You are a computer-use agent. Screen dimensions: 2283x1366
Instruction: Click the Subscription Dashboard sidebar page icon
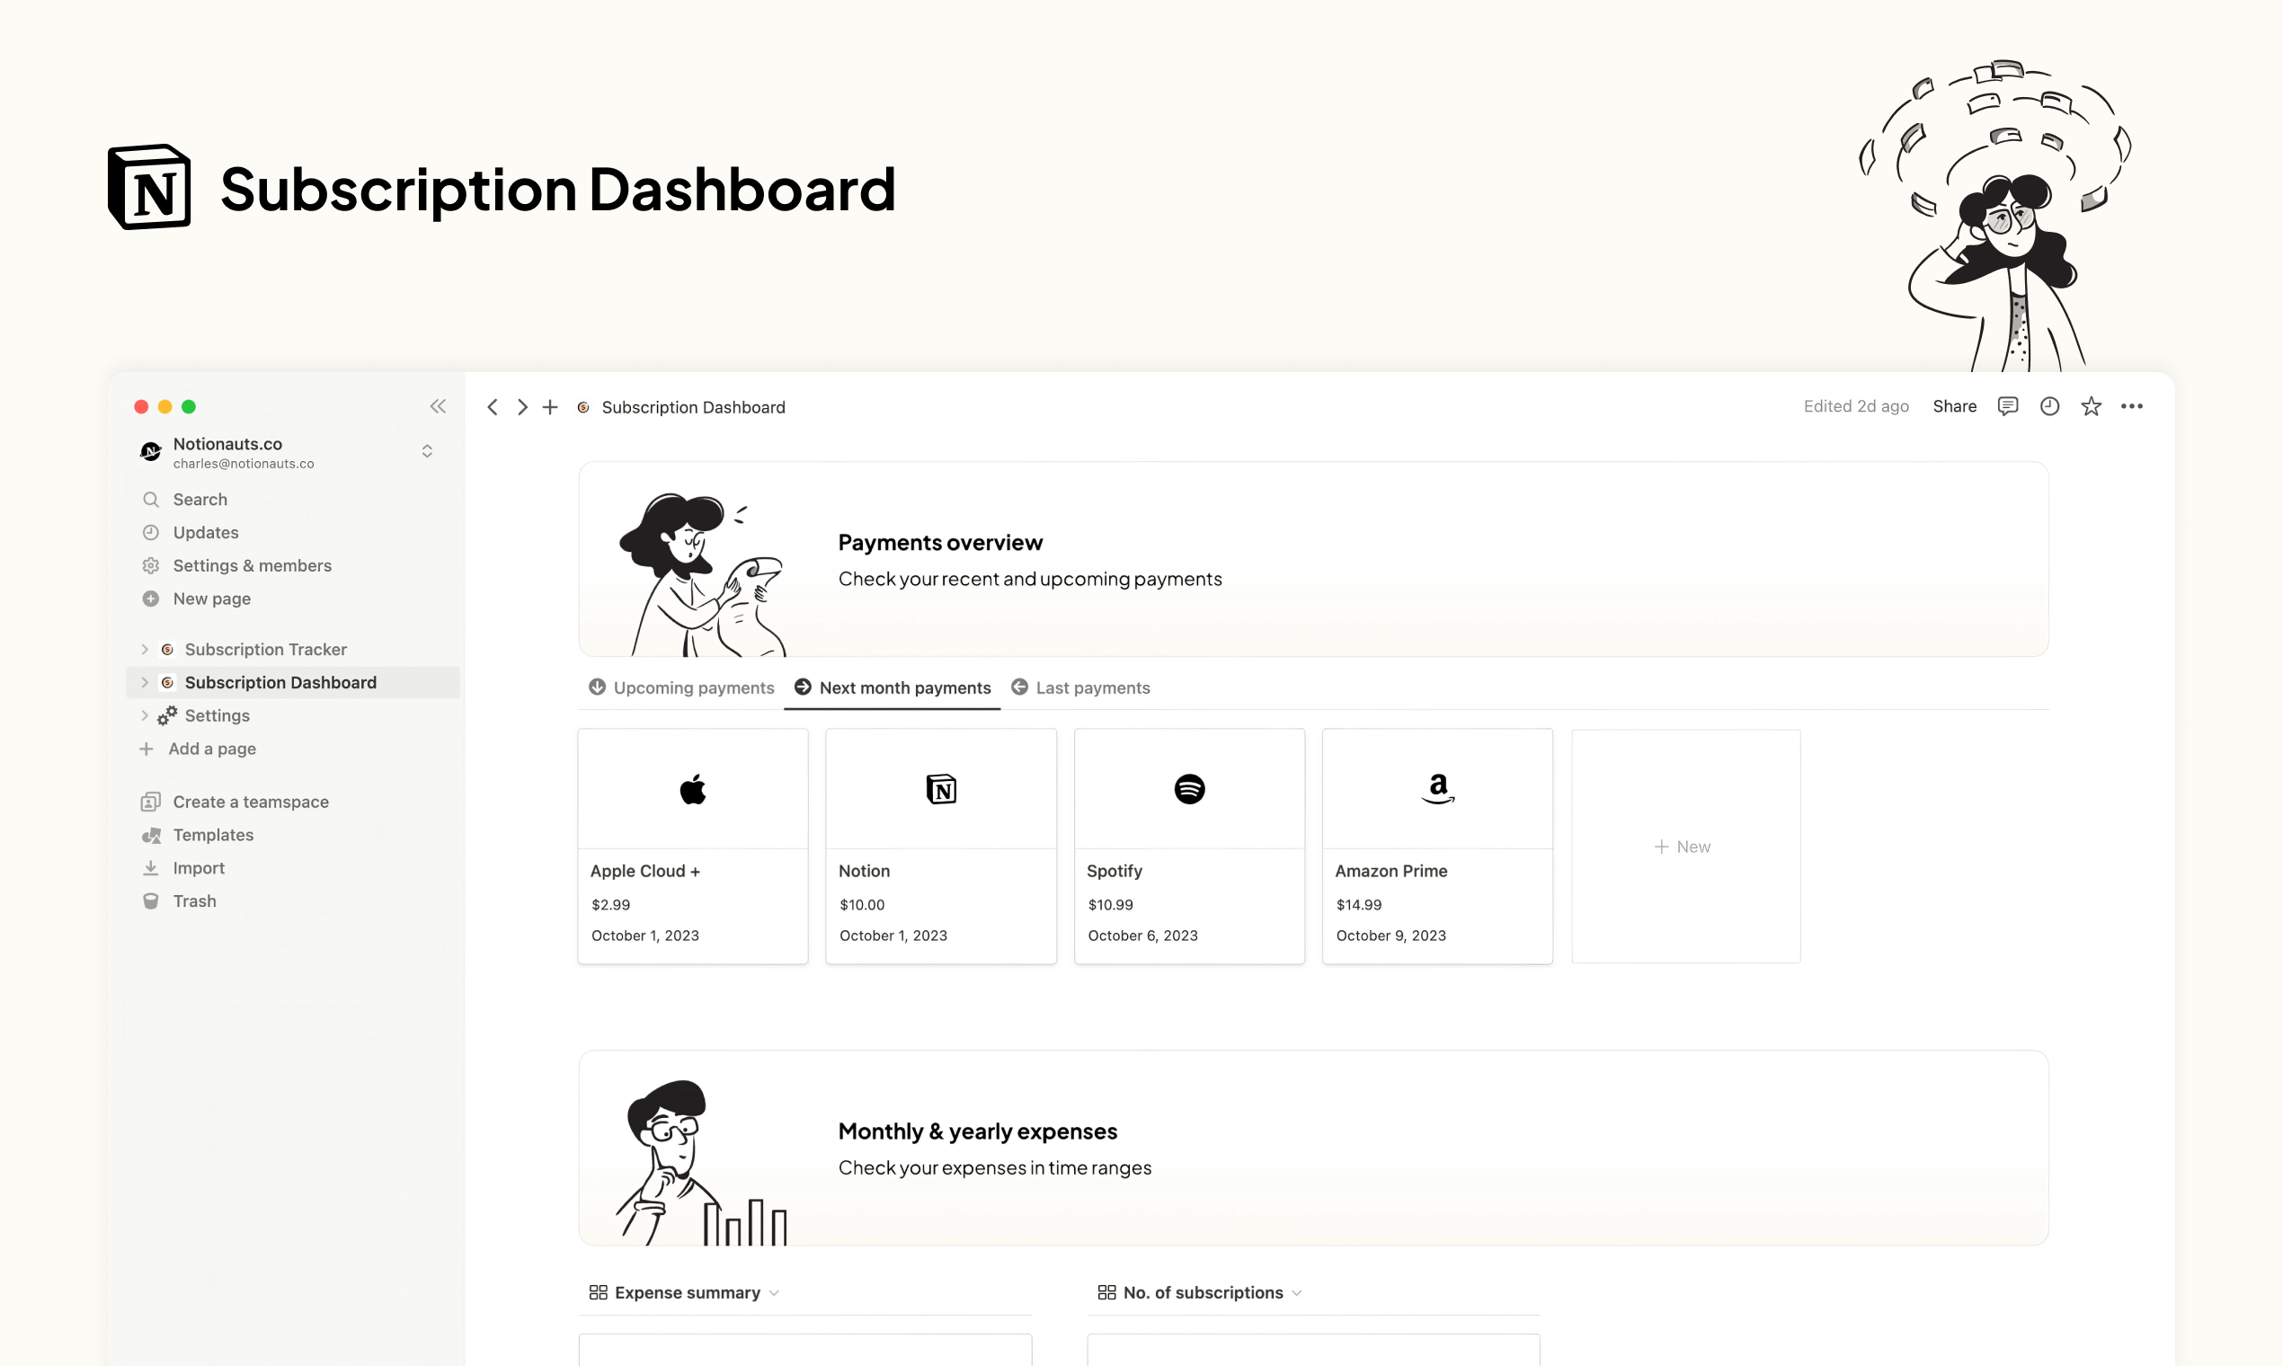pos(167,682)
